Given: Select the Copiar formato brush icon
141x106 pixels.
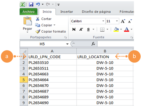Looking at the screenshot, I should pos(38,31).
